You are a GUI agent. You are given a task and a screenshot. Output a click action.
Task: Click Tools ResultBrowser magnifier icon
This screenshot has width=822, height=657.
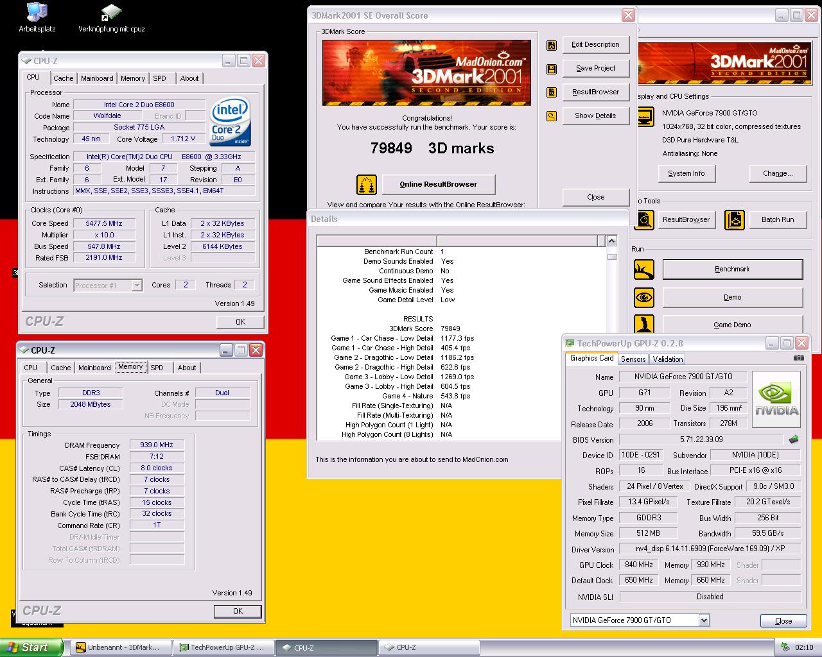pos(643,220)
